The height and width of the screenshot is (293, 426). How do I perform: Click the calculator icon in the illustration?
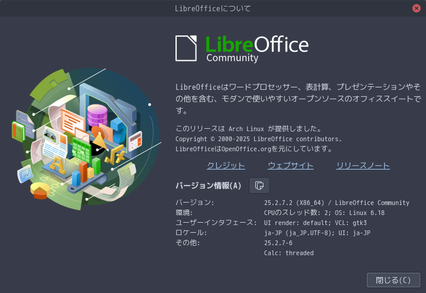(136, 140)
